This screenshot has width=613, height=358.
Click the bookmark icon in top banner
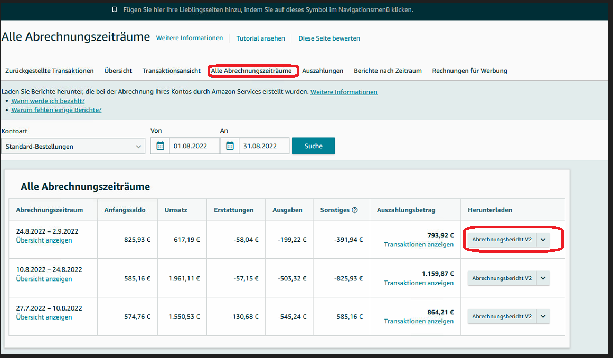115,10
